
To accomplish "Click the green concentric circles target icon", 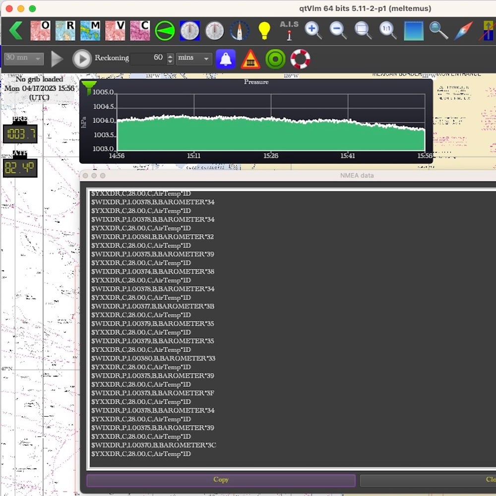I will (275, 59).
